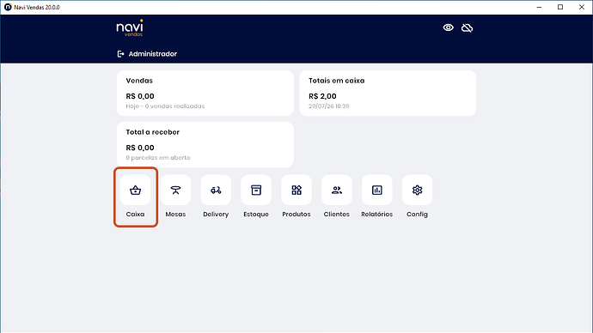The height and width of the screenshot is (333, 593).
Task: Click the Estoque label text
Action: pyautogui.click(x=256, y=214)
